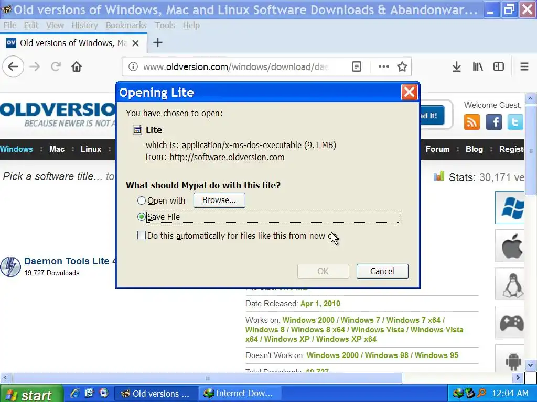
Task: Open the Edit menu
Action: 31,25
